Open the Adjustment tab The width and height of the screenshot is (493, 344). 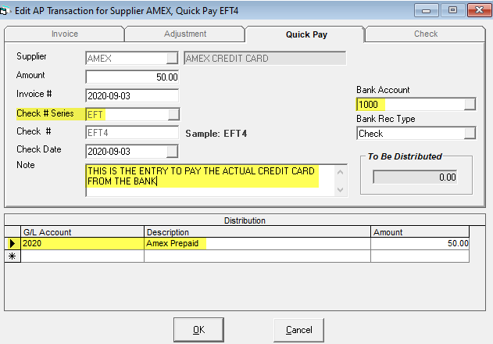tap(185, 34)
